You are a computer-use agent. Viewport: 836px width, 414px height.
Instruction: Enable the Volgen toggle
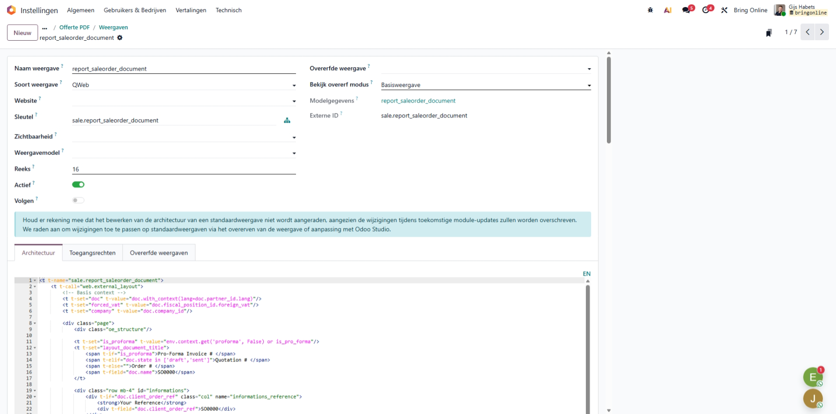78,200
